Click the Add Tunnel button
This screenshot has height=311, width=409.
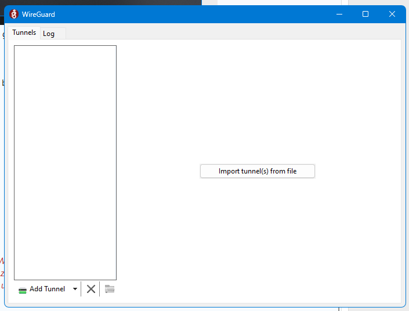42,289
